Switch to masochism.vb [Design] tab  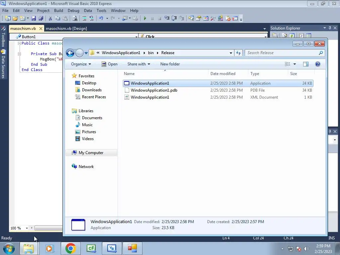point(66,29)
